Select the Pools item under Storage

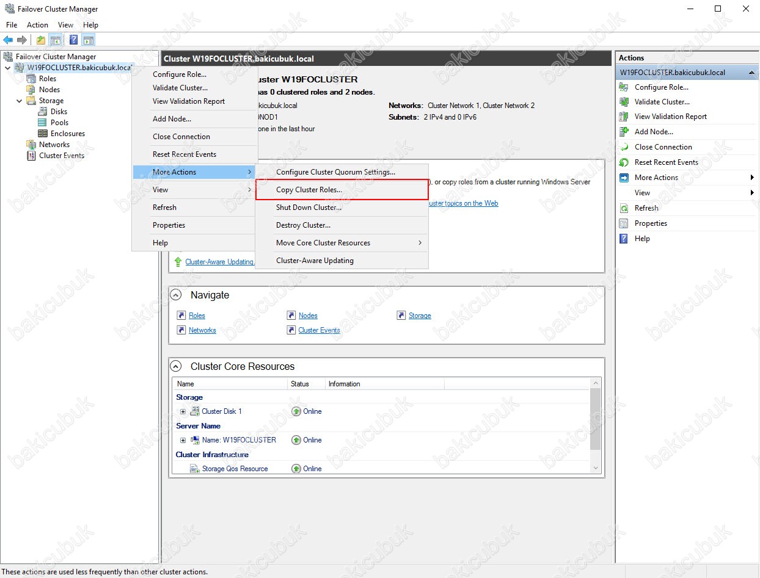(x=59, y=123)
